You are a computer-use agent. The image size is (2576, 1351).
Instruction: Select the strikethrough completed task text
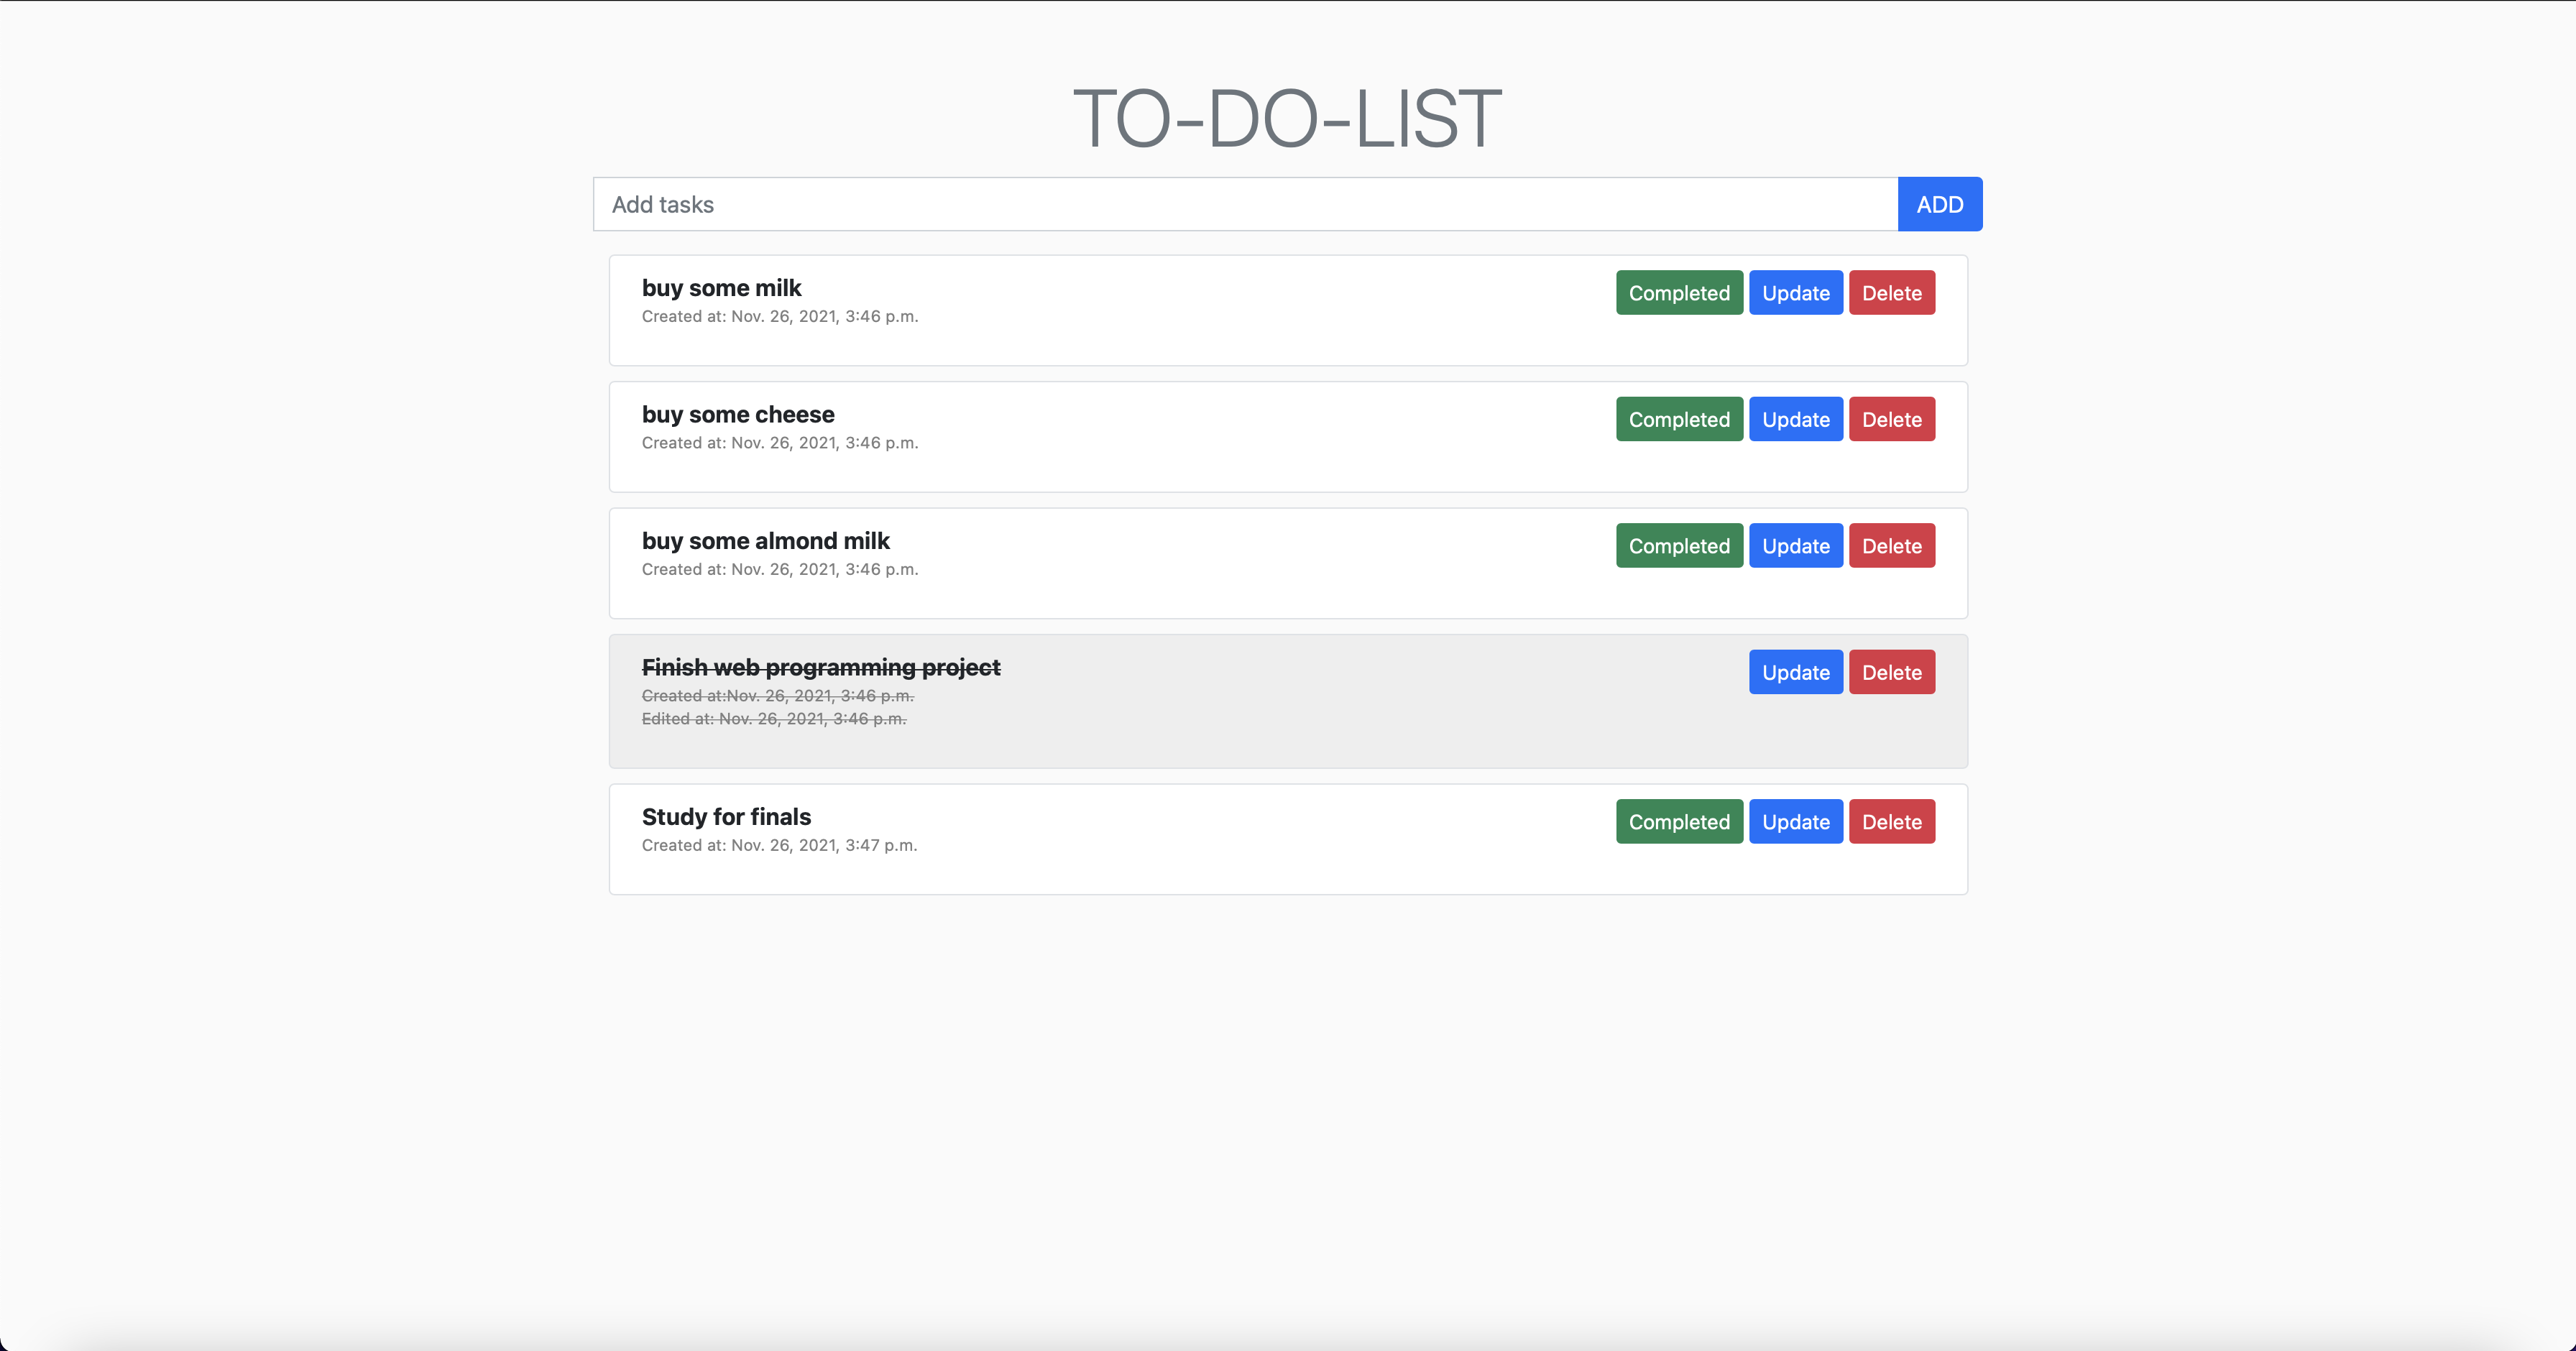(820, 667)
